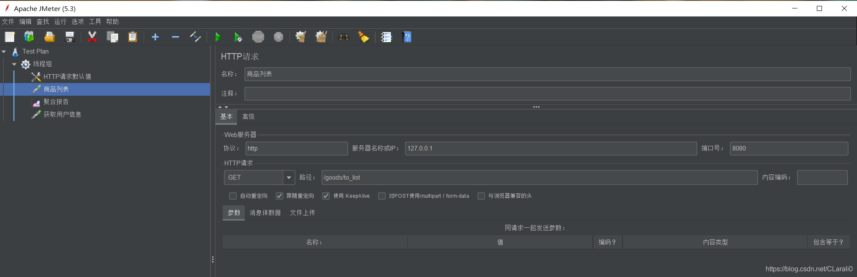The width and height of the screenshot is (857, 277).
Task: Switch to the 文件上传 tab
Action: 303,213
